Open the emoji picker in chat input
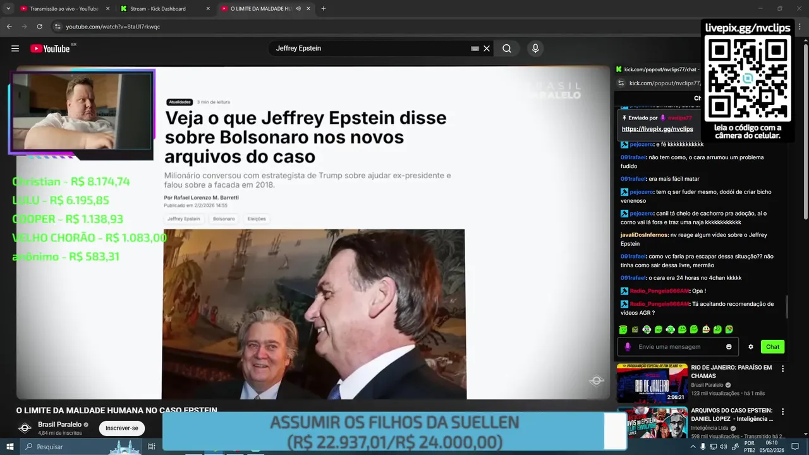809x455 pixels. [729, 347]
